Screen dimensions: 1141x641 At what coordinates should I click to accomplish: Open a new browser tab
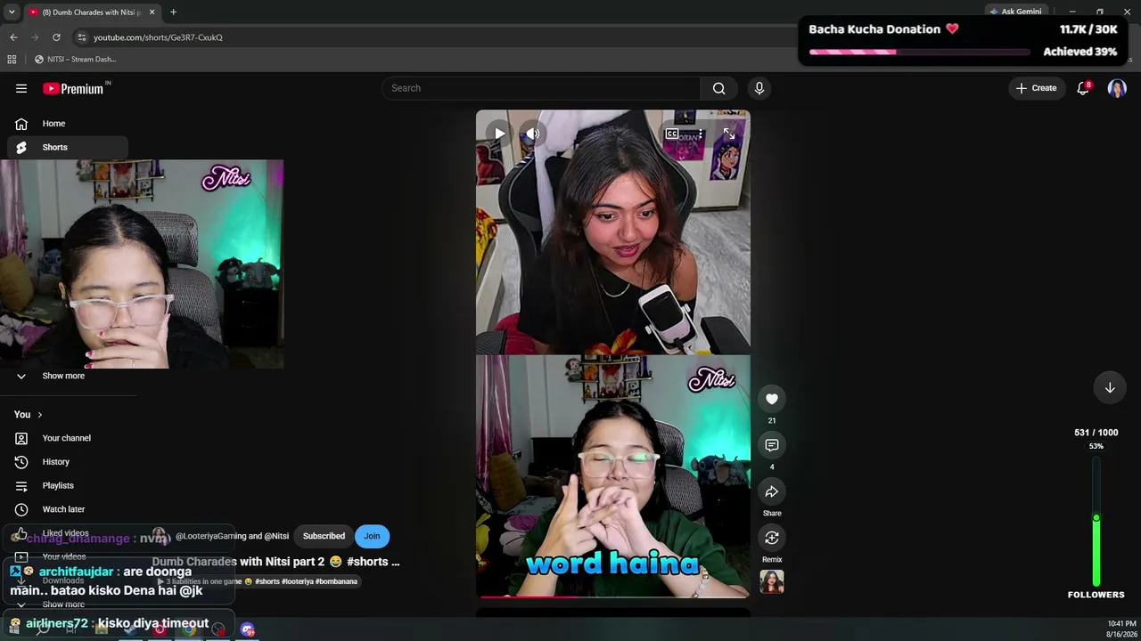click(x=173, y=12)
